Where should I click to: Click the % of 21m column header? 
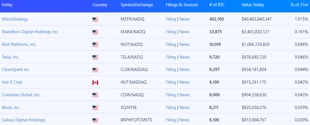299,5
